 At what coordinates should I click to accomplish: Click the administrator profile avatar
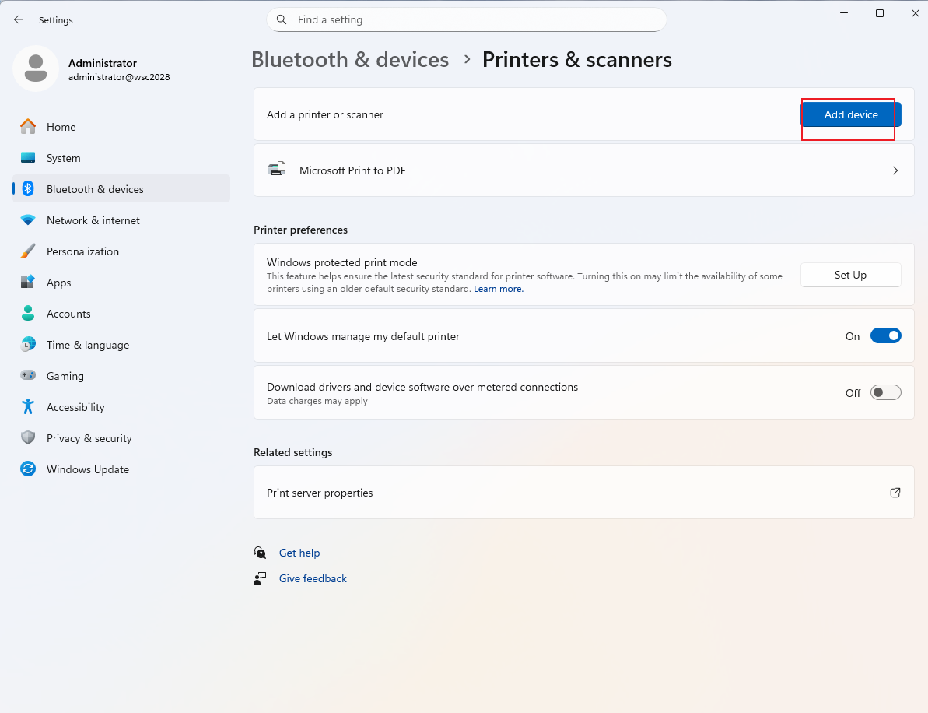(x=36, y=68)
